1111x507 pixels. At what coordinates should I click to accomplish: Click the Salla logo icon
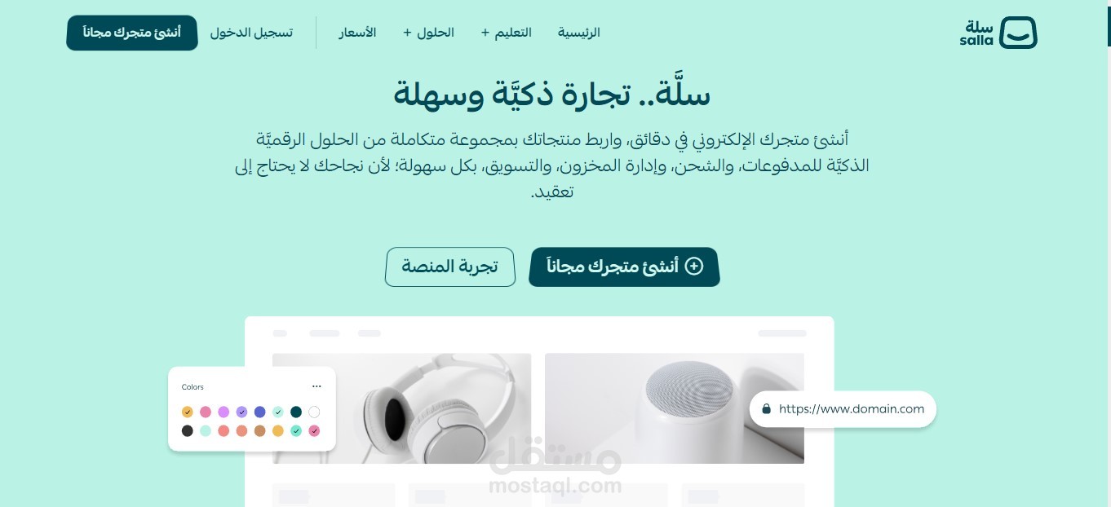point(1018,33)
